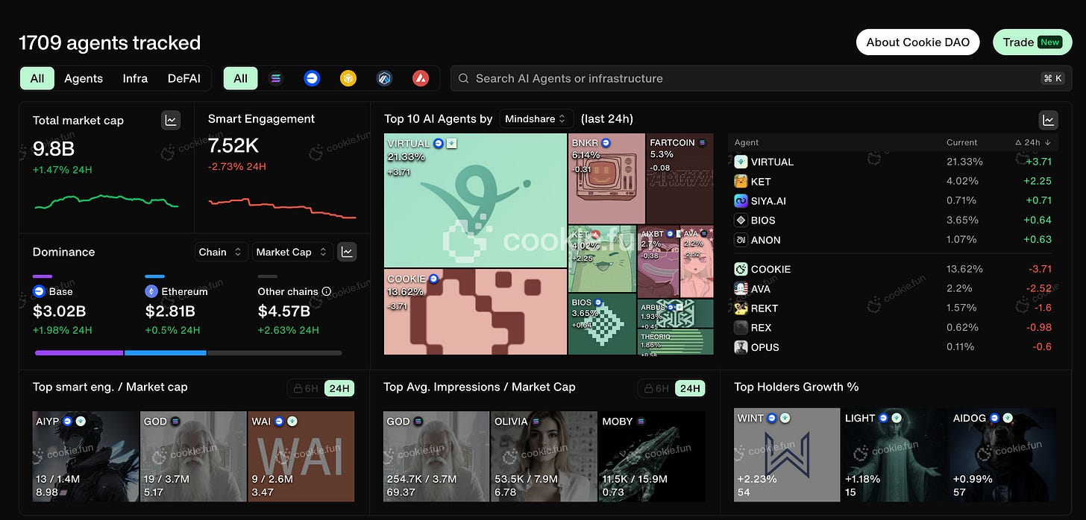The width and height of the screenshot is (1086, 520).
Task: Click AVA agent icon in table
Action: (x=741, y=288)
